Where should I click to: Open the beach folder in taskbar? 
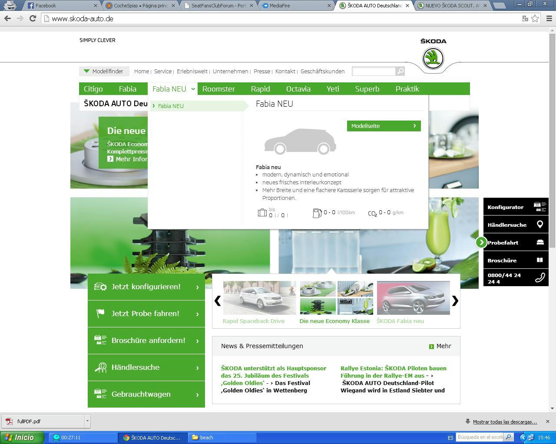(x=222, y=437)
